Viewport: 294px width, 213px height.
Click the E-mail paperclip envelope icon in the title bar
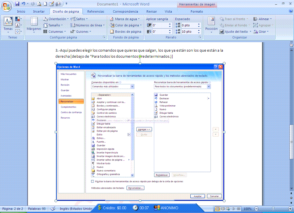pyautogui.click(x=58, y=4)
